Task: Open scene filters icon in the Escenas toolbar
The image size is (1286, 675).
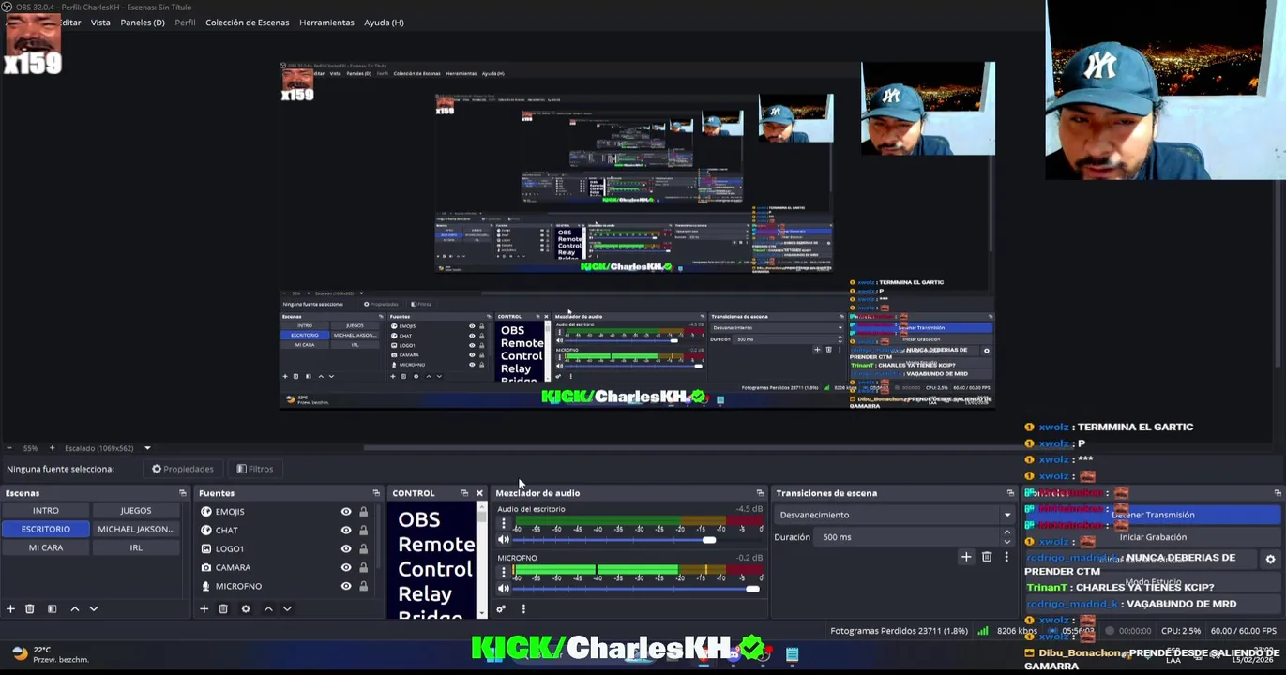Action: [x=52, y=608]
